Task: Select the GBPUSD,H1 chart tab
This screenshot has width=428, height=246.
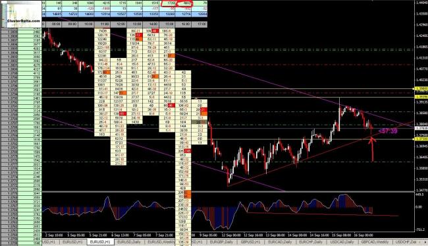Action: click(251, 242)
